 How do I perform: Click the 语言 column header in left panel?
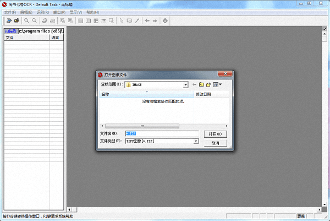tap(57, 37)
